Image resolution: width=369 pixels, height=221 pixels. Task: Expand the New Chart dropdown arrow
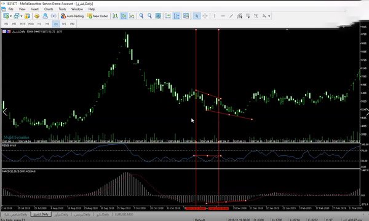pos(10,16)
